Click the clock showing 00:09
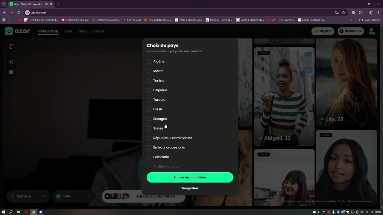The height and width of the screenshot is (215, 383). (378, 212)
